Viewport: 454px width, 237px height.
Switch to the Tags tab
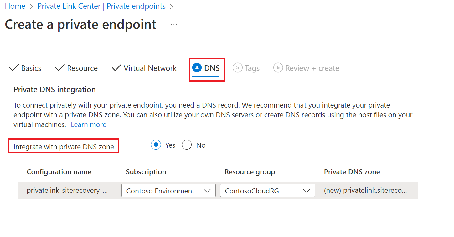point(253,68)
